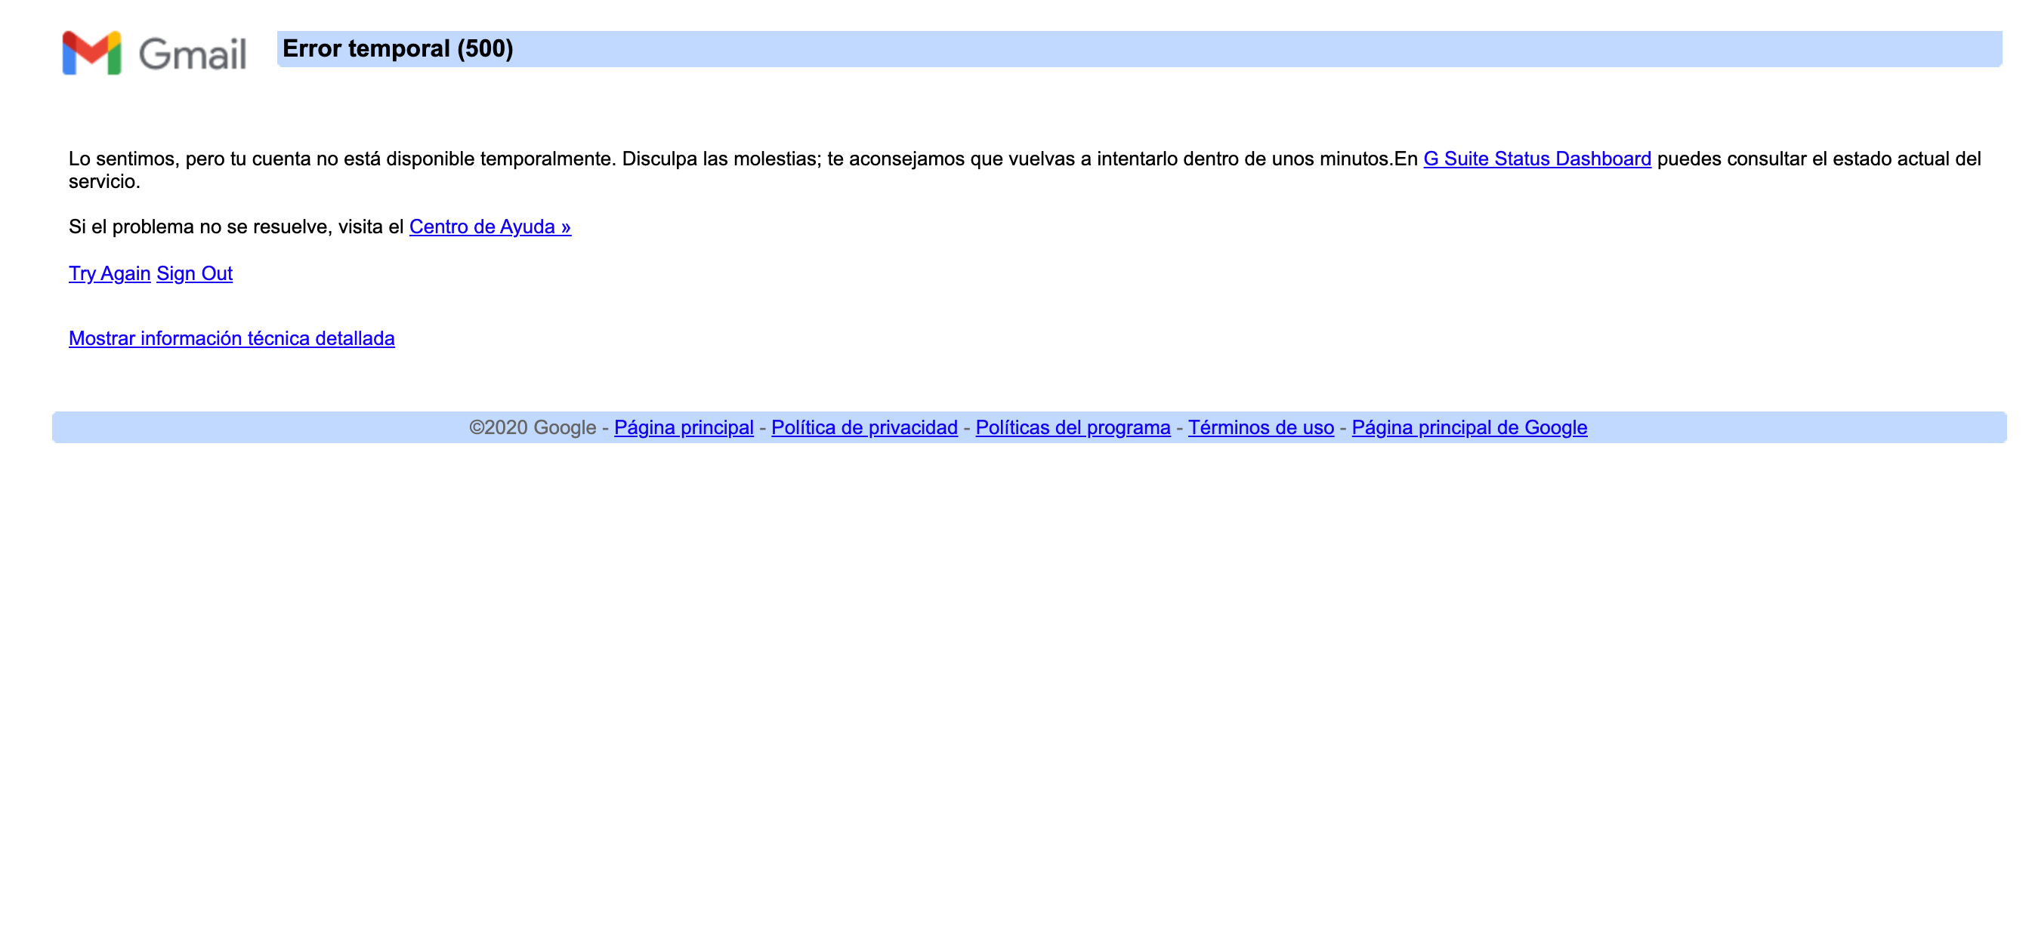This screenshot has width=2029, height=949.
Task: Open Políticas del programa footer link
Action: 1073,428
